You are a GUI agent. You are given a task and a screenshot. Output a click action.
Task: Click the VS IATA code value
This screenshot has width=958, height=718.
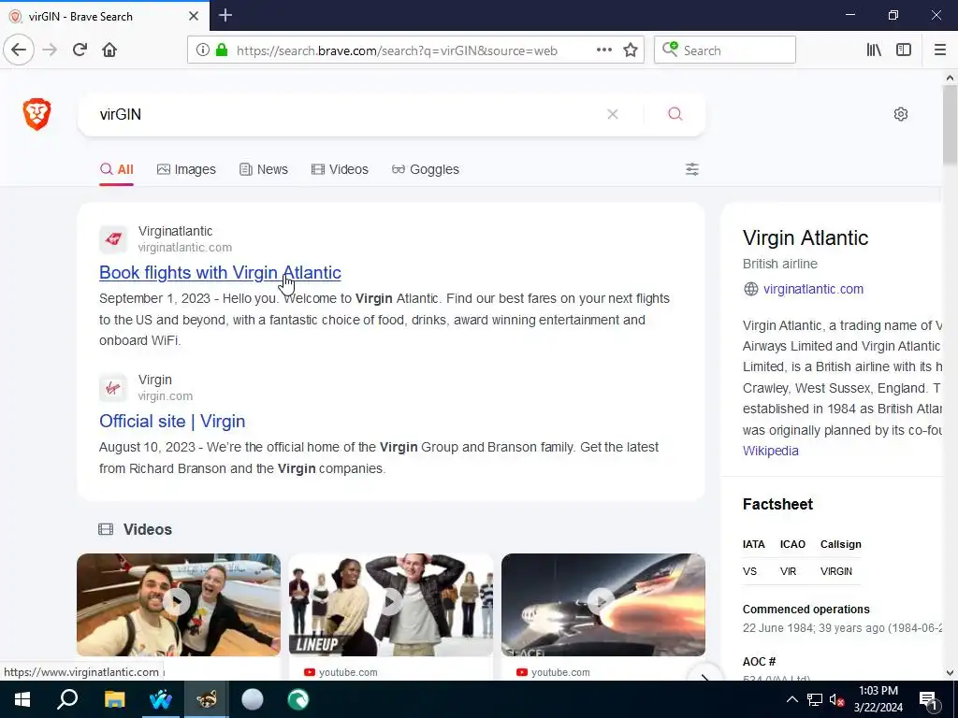click(749, 571)
